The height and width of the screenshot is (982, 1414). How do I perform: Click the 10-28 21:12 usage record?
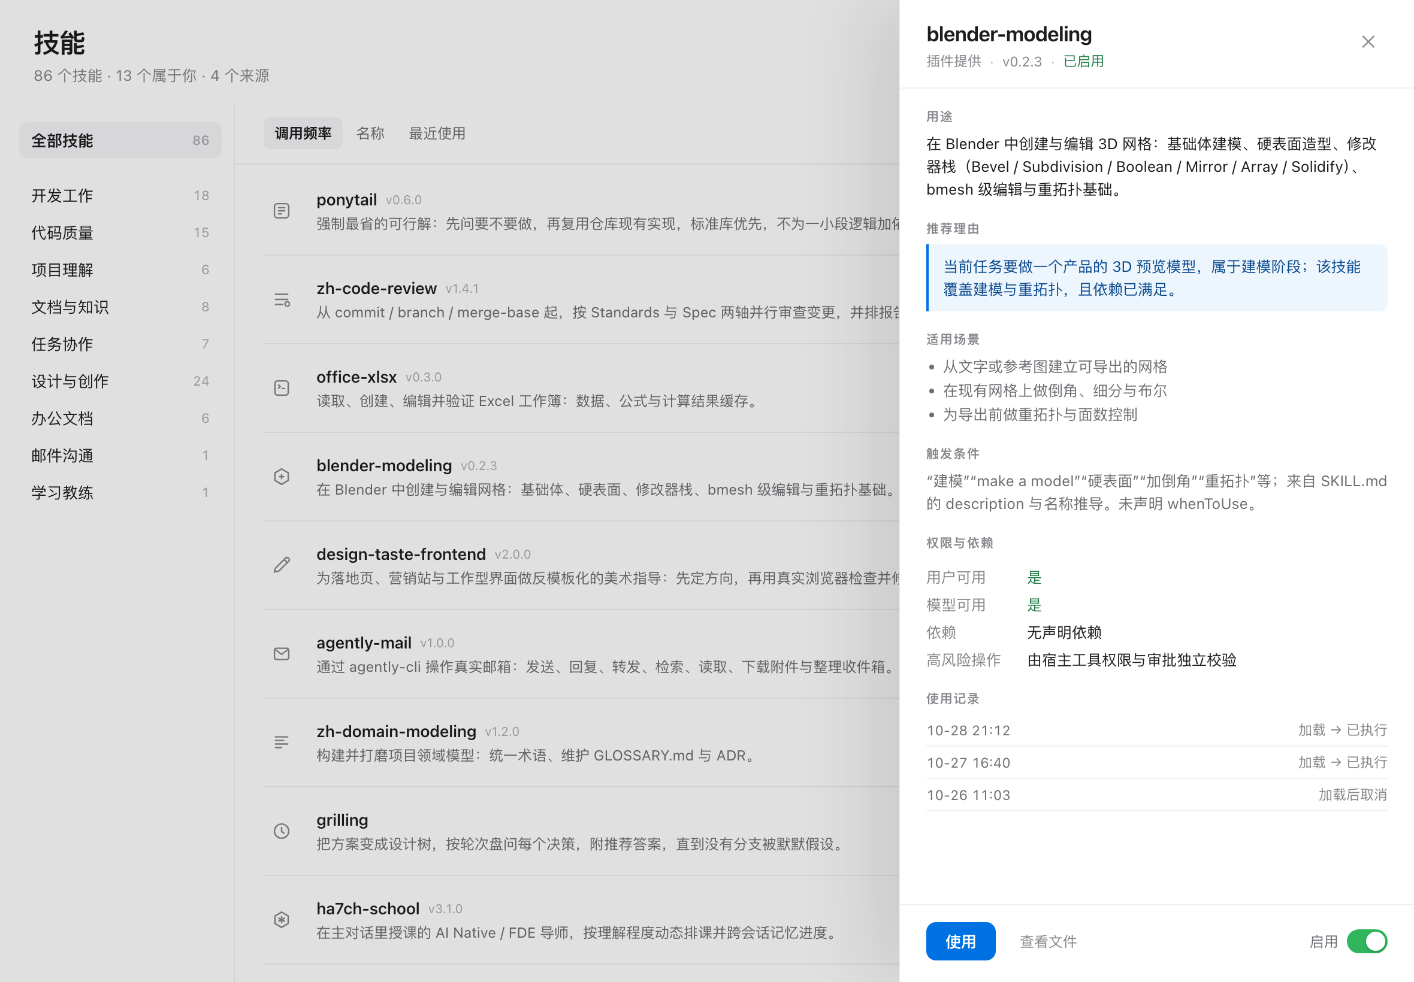pyautogui.click(x=1157, y=731)
